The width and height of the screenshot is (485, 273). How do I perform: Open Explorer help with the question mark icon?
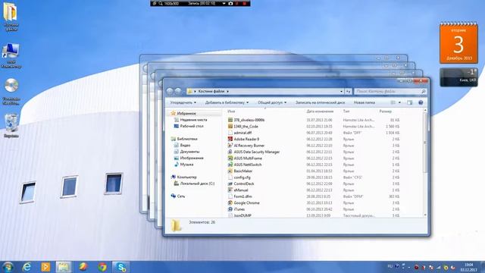pyautogui.click(x=421, y=102)
